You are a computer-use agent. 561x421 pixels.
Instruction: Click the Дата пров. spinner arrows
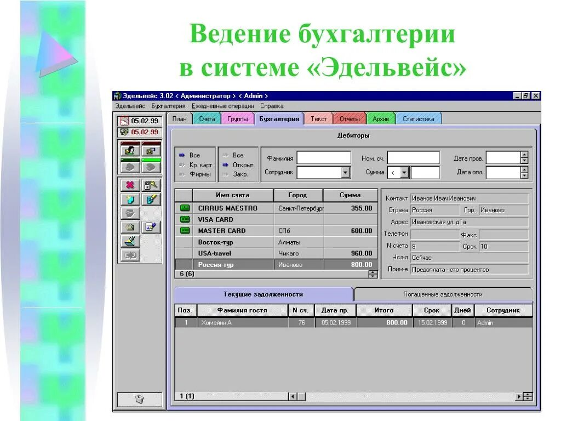(x=524, y=157)
